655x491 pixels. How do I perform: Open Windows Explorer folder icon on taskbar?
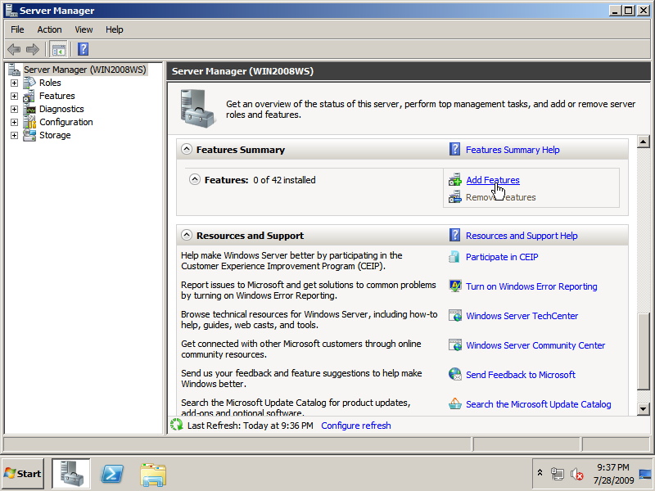point(153,475)
